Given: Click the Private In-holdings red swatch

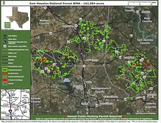Looking at the screenshot, I should 5,80.
